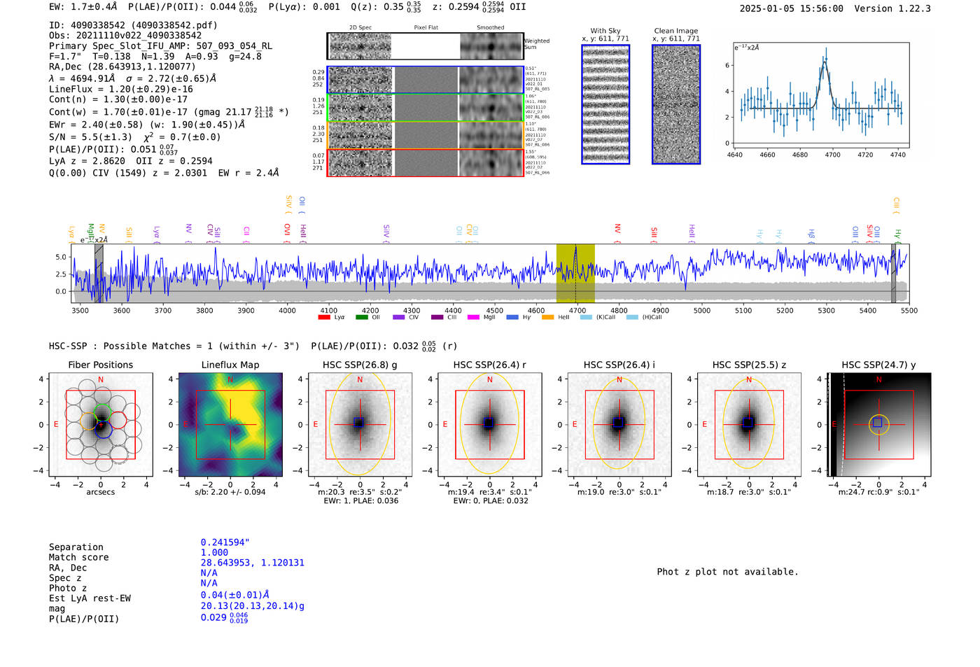Click the (H)CaII legend swatch
The width and height of the screenshot is (980, 667).
click(x=632, y=317)
